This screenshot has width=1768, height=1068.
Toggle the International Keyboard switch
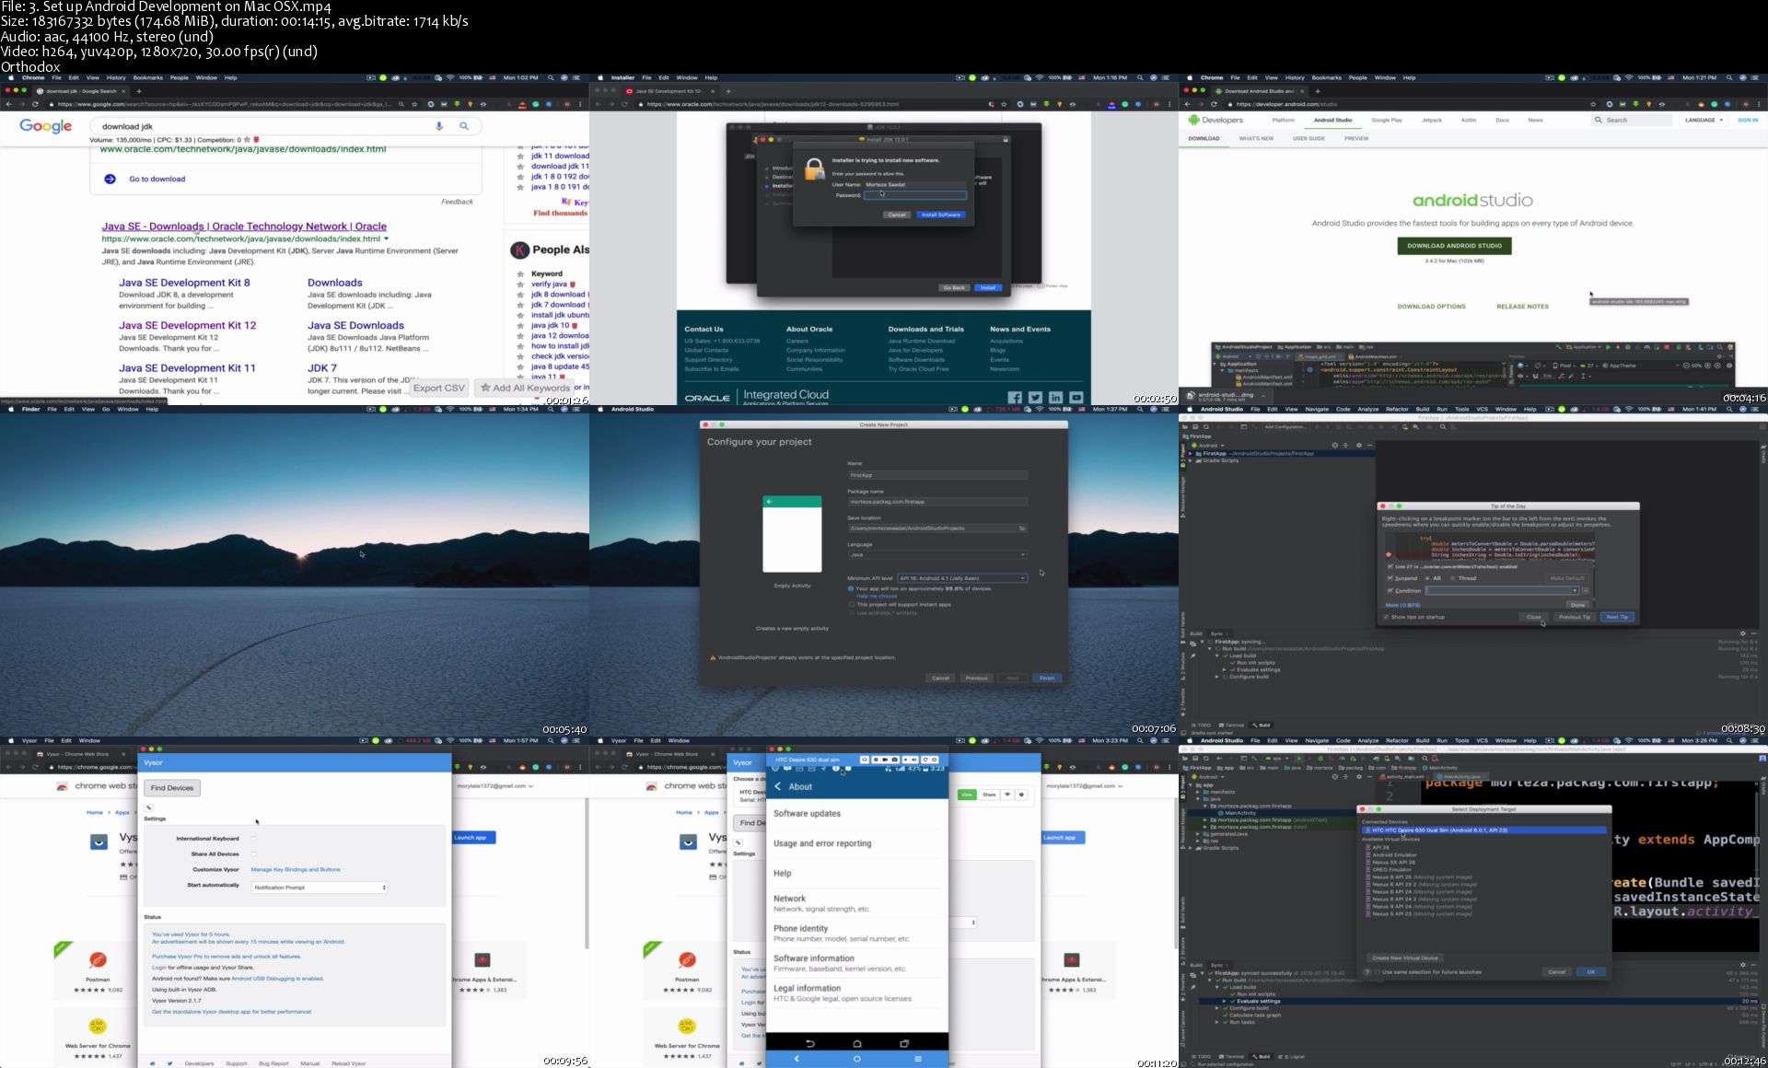pyautogui.click(x=253, y=839)
